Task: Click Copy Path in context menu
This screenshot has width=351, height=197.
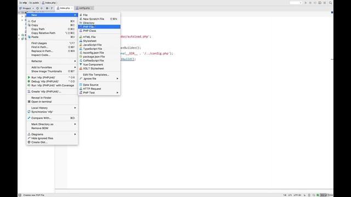Action: (52, 29)
